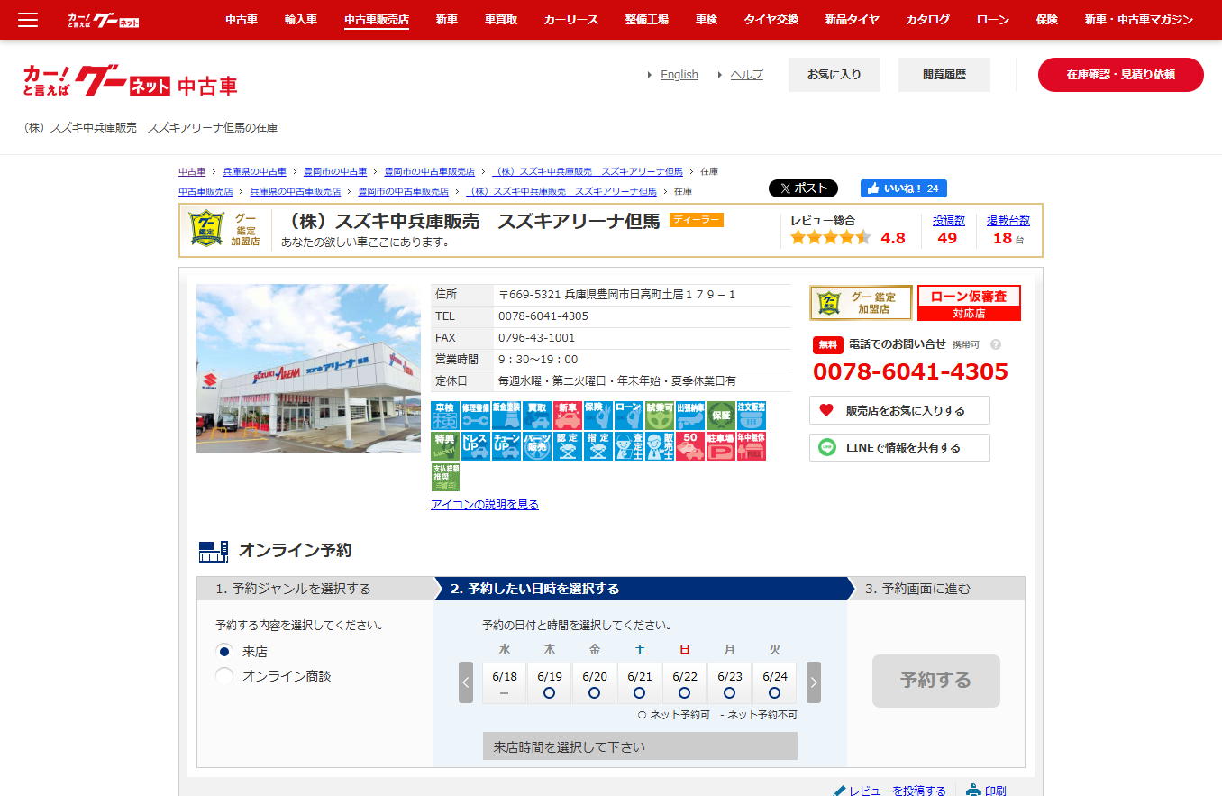Pick the 6/21 Saturday date slot
This screenshot has width=1222, height=796.
[640, 683]
